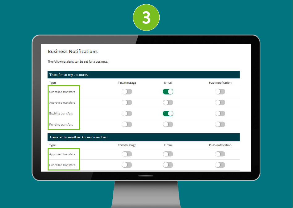Image resolution: width=293 pixels, height=208 pixels.
Task: Switch on e-mail for Pending transfers
Action: click(168, 124)
